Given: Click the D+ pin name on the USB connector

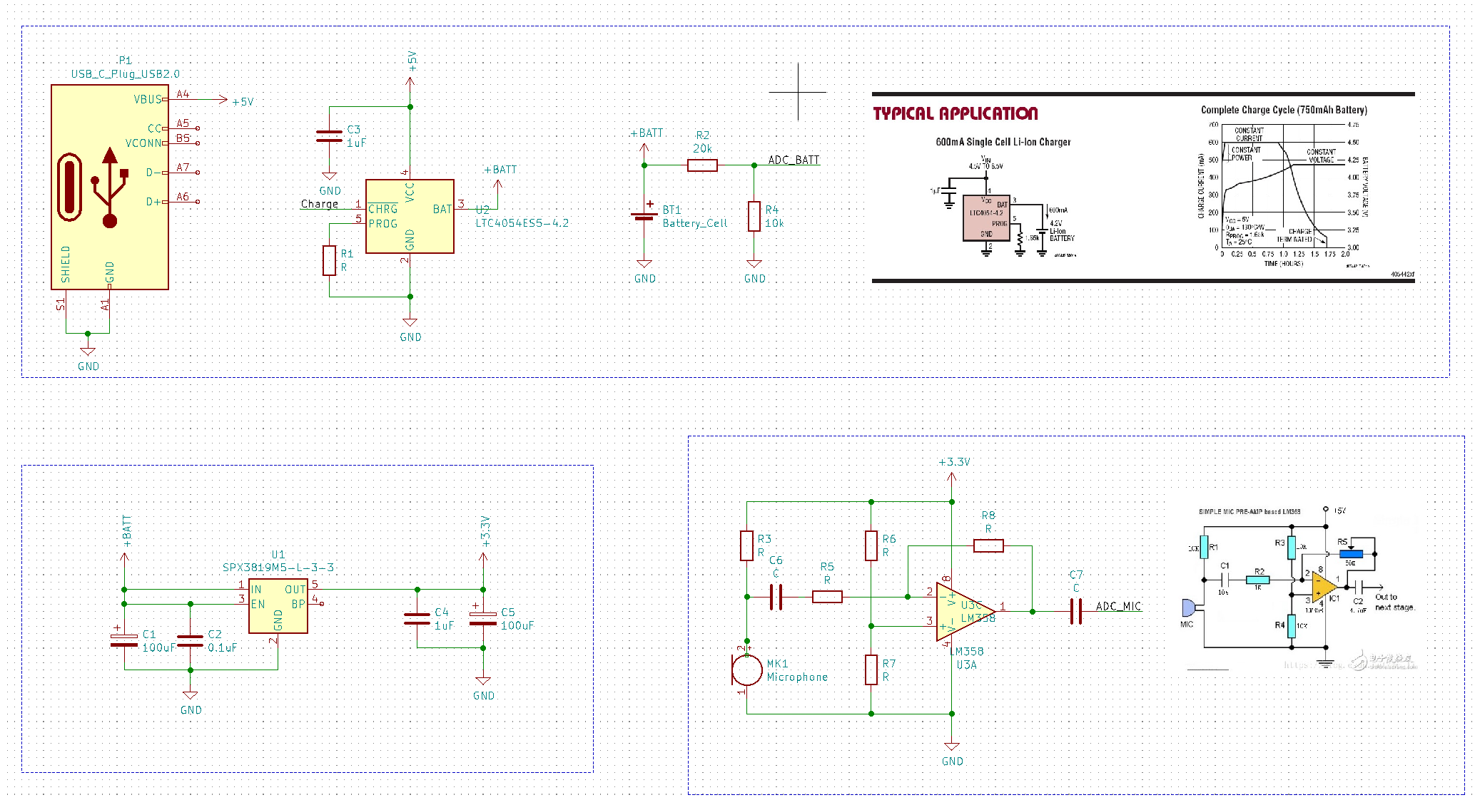Looking at the screenshot, I should click(x=153, y=202).
